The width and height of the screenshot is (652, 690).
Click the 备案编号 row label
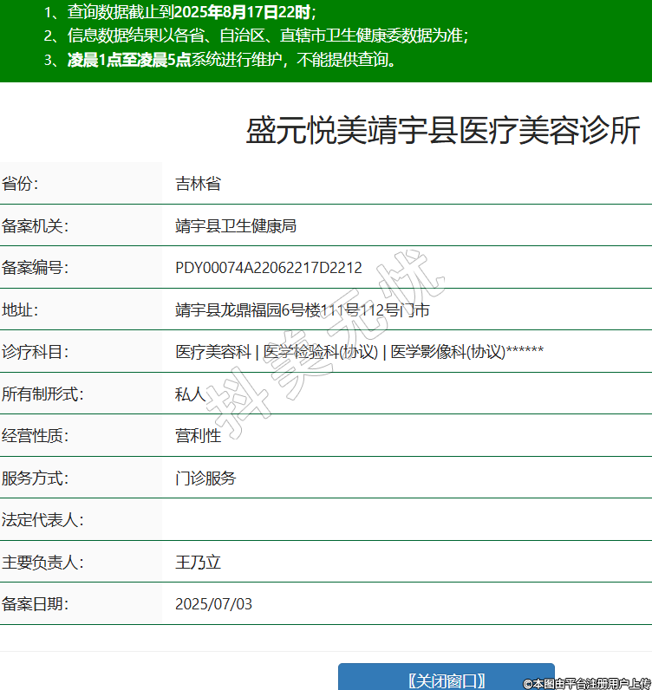(36, 268)
